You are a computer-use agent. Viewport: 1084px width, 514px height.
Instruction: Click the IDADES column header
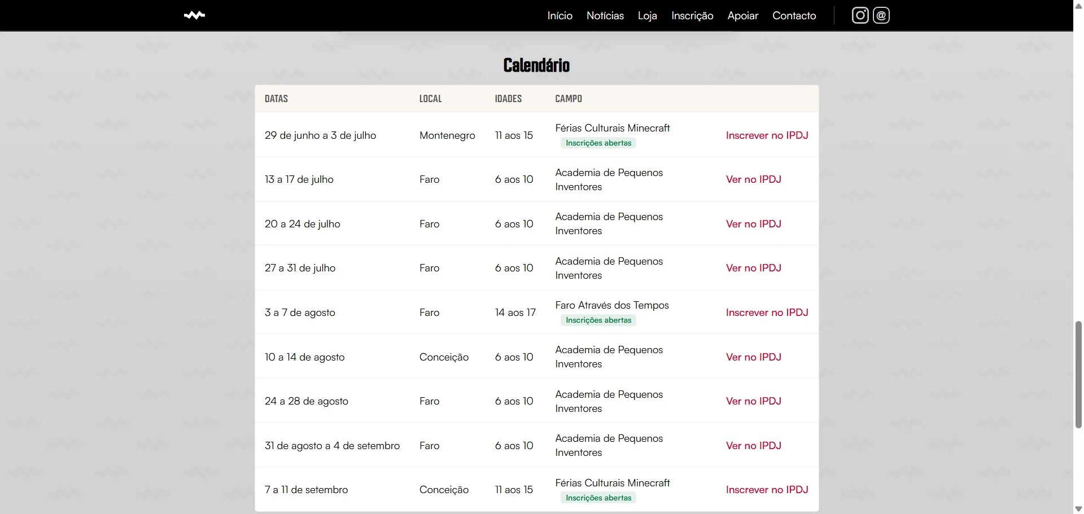(x=508, y=99)
